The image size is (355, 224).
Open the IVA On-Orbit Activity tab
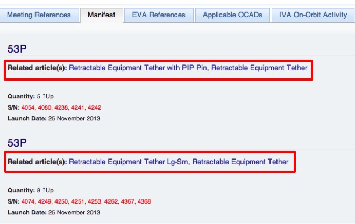click(x=313, y=15)
